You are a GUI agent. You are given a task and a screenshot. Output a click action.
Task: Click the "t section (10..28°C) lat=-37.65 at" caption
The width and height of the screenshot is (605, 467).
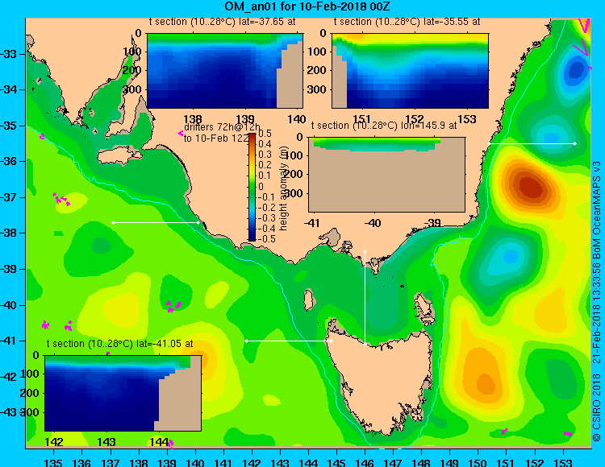coord(223,22)
